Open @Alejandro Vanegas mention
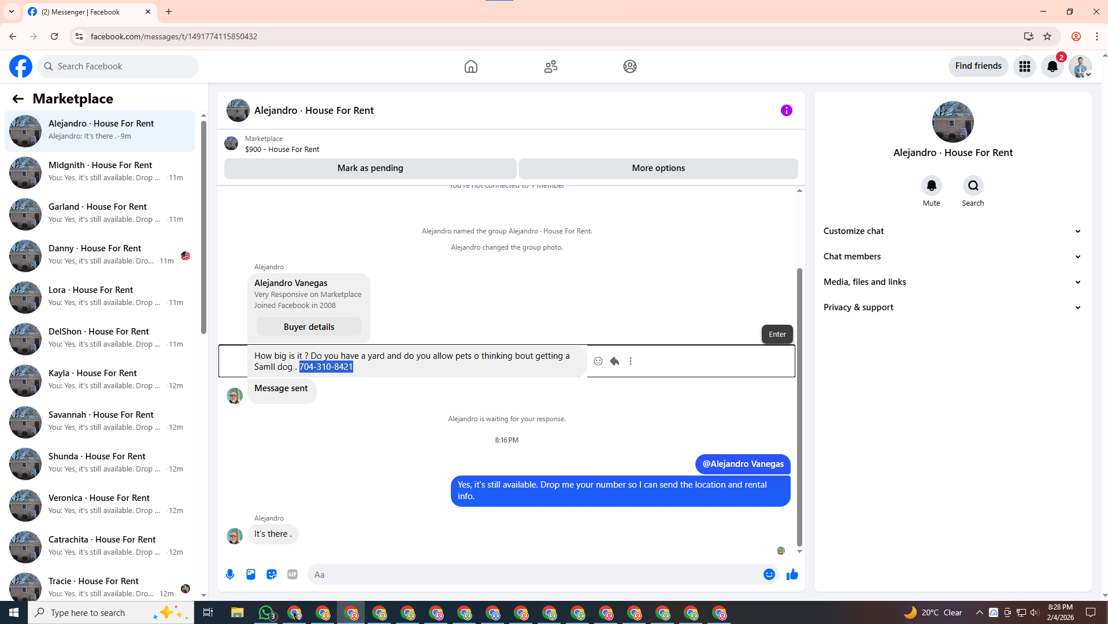Image resolution: width=1108 pixels, height=624 pixels. tap(743, 464)
